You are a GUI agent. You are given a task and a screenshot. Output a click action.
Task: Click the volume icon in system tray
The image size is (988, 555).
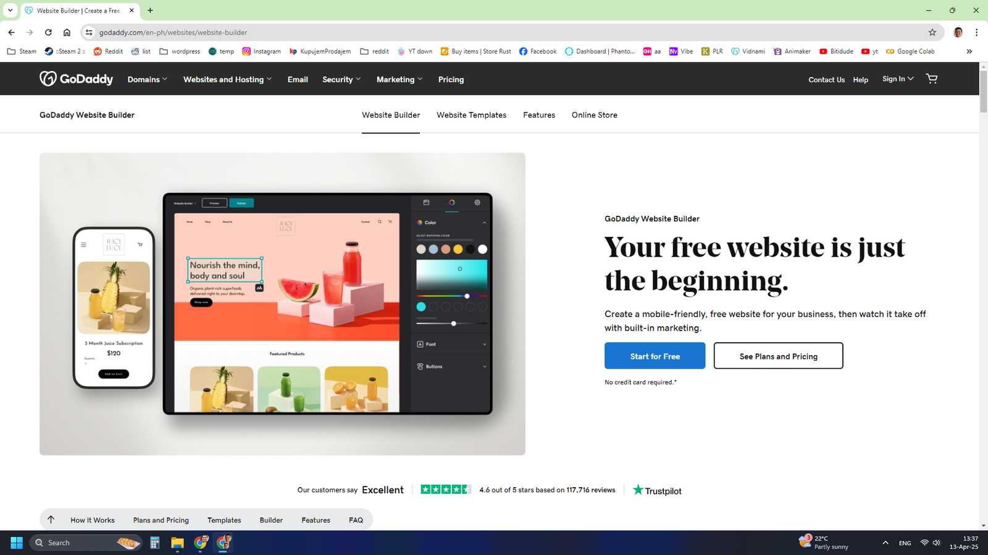[936, 543]
